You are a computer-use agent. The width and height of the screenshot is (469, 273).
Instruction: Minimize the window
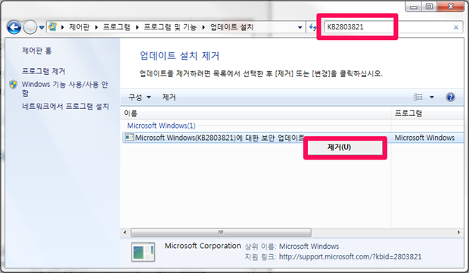(x=414, y=7)
